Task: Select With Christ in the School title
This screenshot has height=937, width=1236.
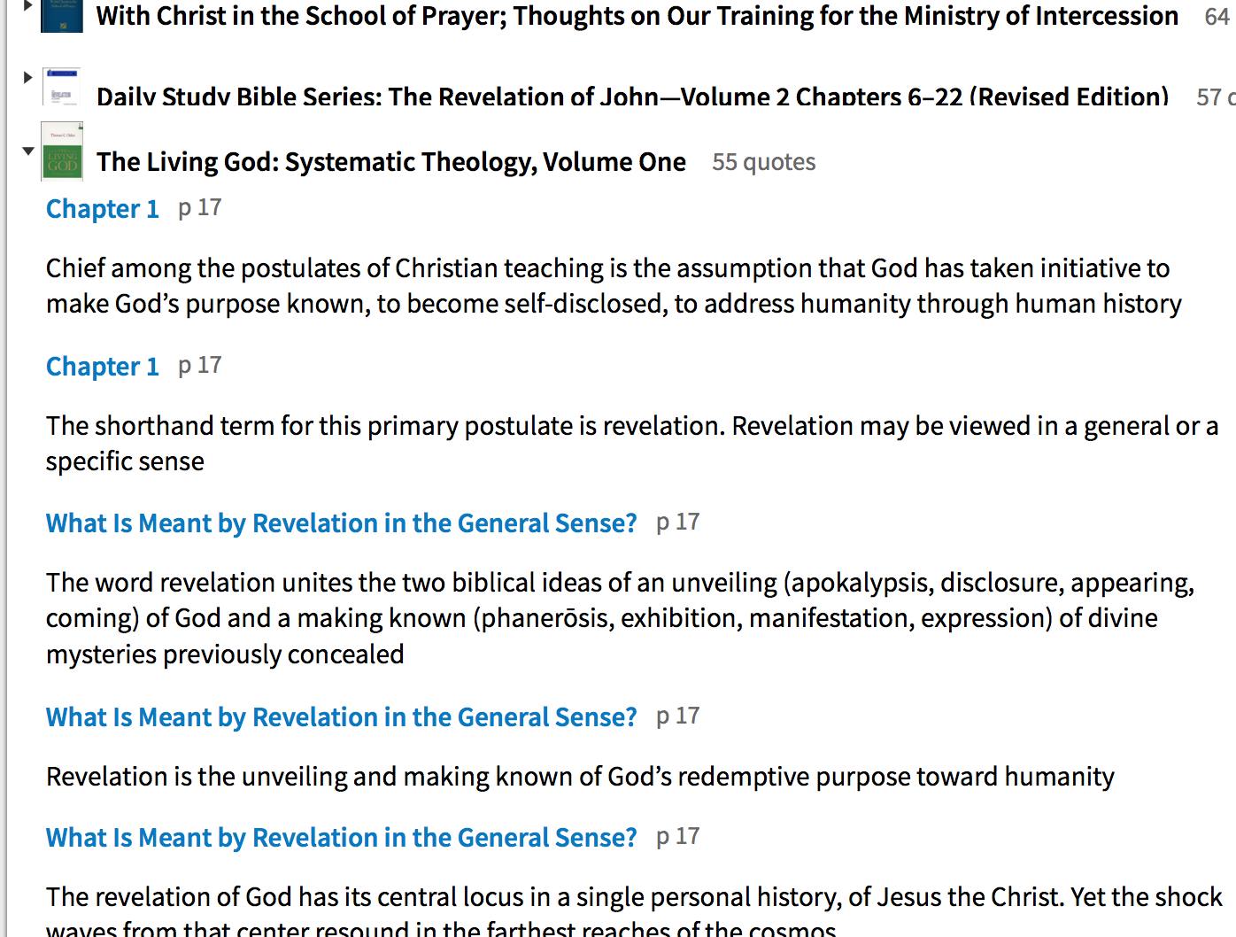Action: coord(637,16)
